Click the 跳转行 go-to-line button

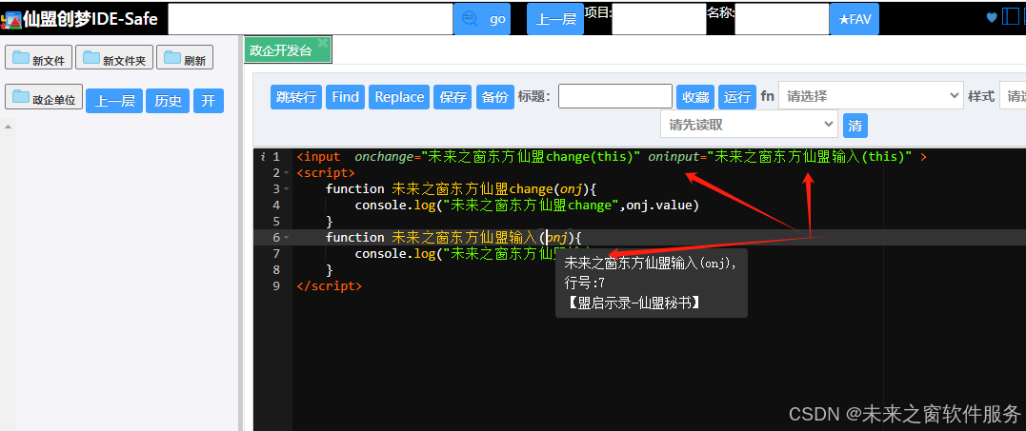tap(296, 97)
